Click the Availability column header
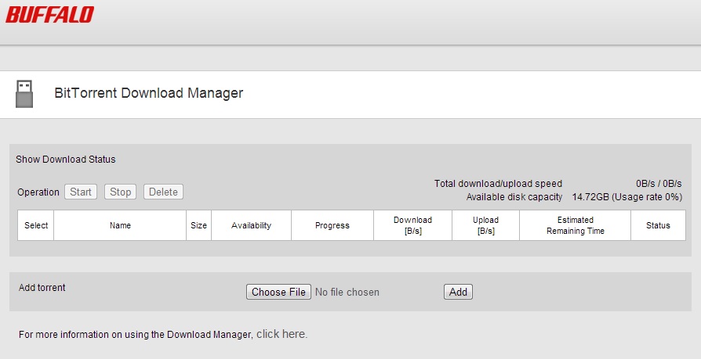 point(251,225)
